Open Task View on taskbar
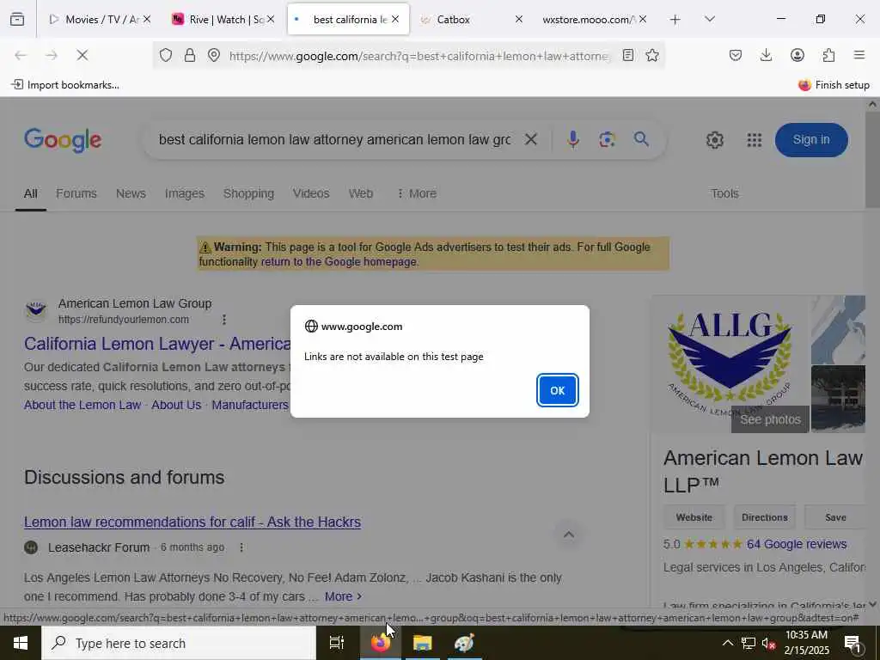880x660 pixels. point(337,643)
